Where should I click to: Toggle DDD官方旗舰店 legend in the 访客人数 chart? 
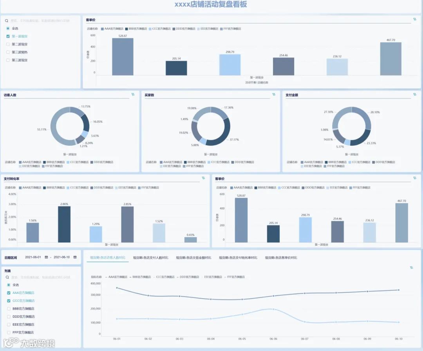102,162
